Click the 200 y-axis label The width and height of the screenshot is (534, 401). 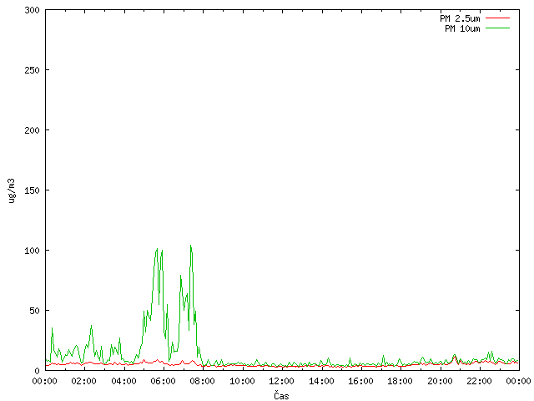tap(32, 130)
